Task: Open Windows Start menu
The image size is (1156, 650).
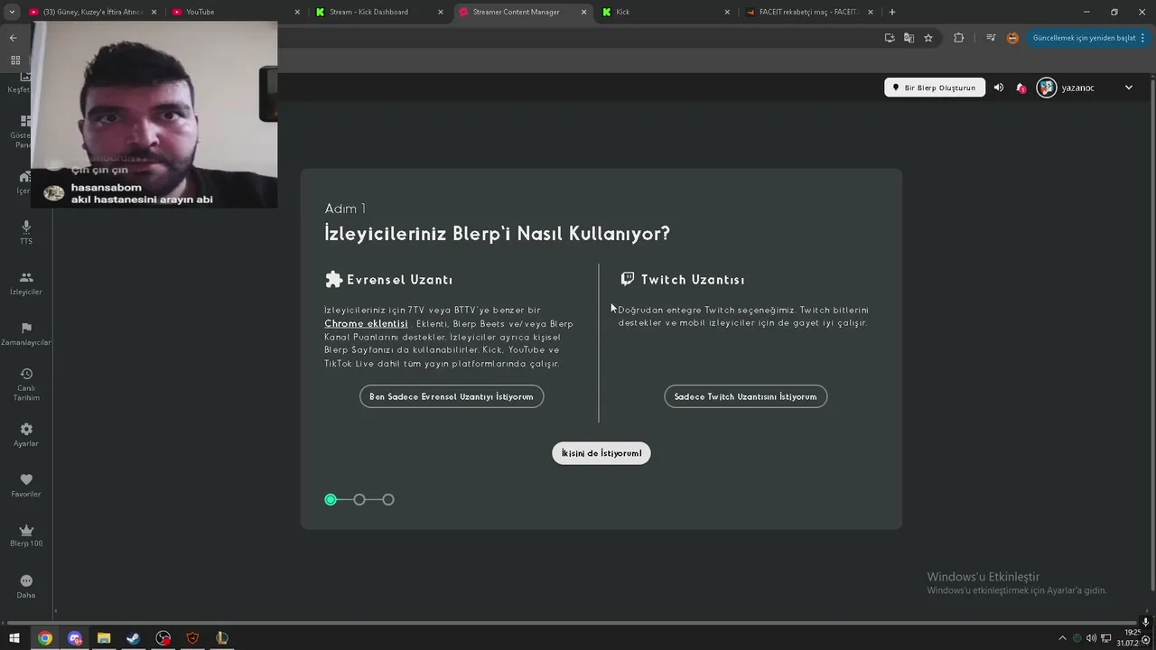Action: coord(14,638)
